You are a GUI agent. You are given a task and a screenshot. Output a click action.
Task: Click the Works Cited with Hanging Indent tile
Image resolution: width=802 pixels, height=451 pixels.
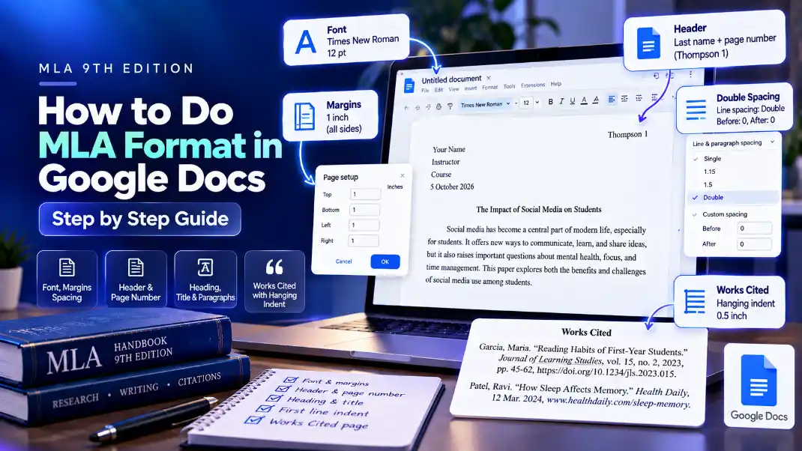click(274, 281)
